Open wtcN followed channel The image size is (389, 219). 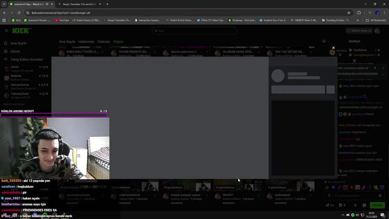click(x=26, y=68)
